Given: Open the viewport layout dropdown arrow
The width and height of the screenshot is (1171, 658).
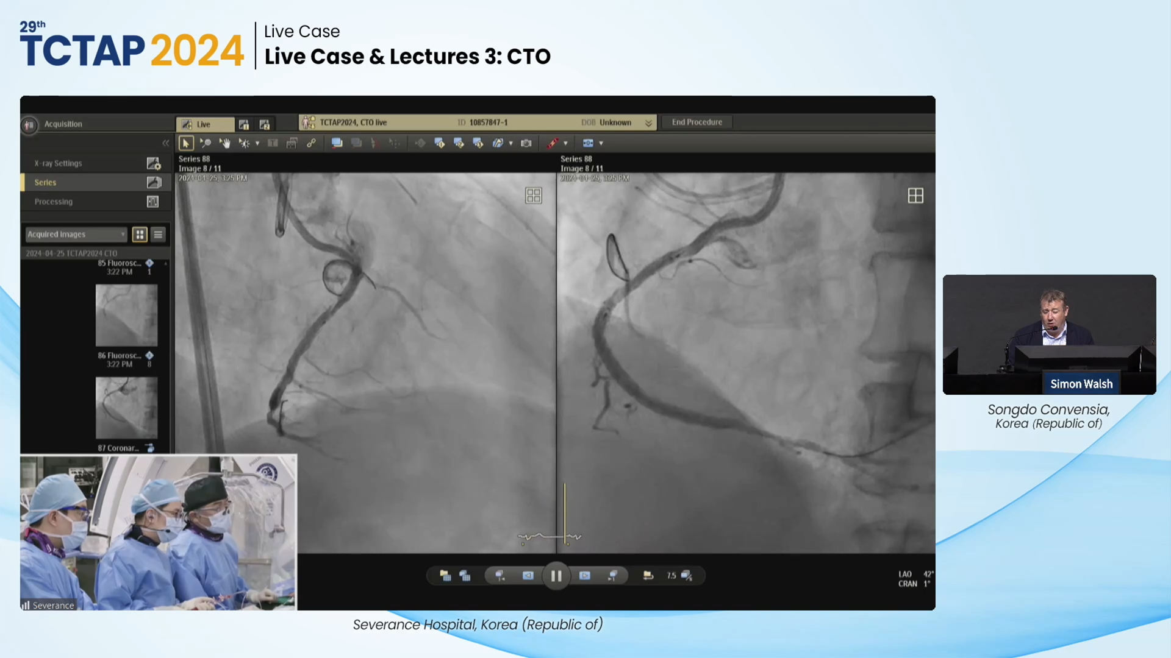Looking at the screenshot, I should 601,144.
